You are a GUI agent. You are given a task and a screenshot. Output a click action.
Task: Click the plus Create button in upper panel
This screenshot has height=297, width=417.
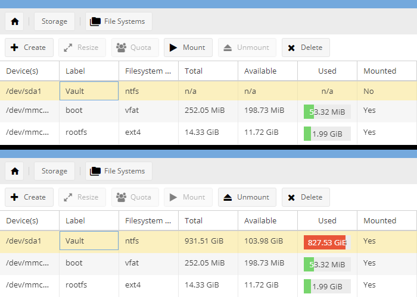pyautogui.click(x=29, y=48)
